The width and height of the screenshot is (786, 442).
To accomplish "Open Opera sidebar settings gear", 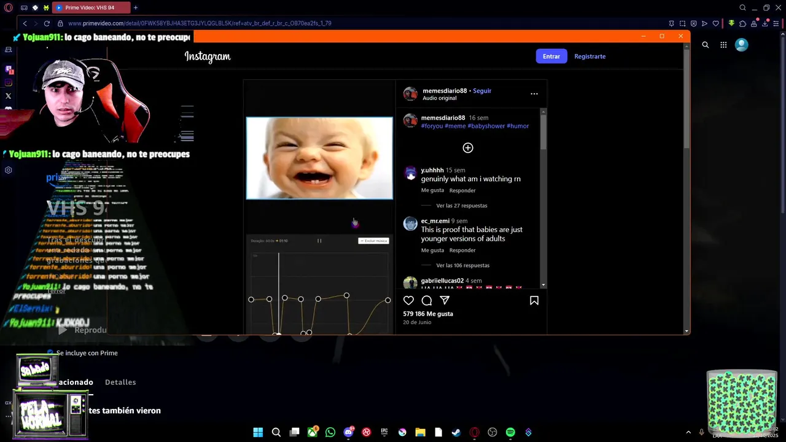I will coord(9,170).
